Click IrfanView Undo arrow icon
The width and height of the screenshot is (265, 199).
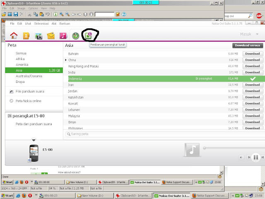click(48, 14)
